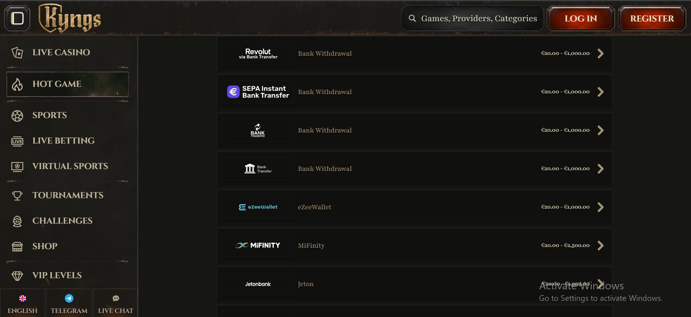Choose the Live Betting icon

(17, 141)
